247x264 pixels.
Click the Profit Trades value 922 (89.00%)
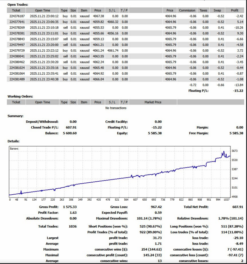(x=150, y=232)
